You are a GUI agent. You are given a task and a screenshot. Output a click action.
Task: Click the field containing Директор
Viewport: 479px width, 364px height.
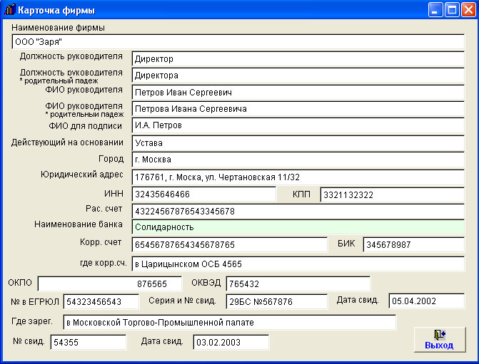(x=298, y=59)
